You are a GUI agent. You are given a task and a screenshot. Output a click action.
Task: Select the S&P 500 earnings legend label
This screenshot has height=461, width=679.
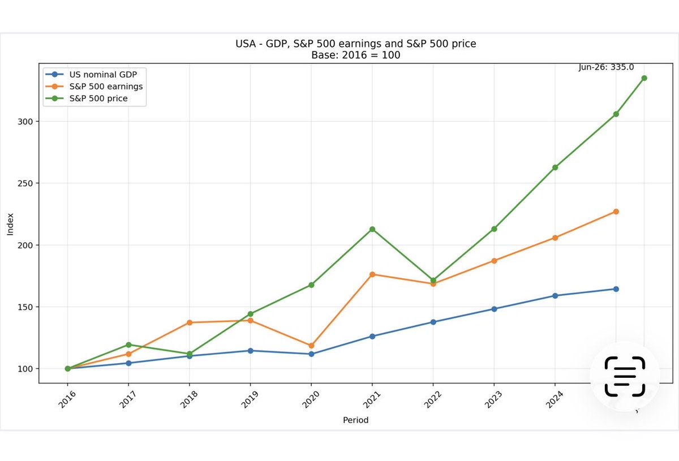pyautogui.click(x=106, y=87)
